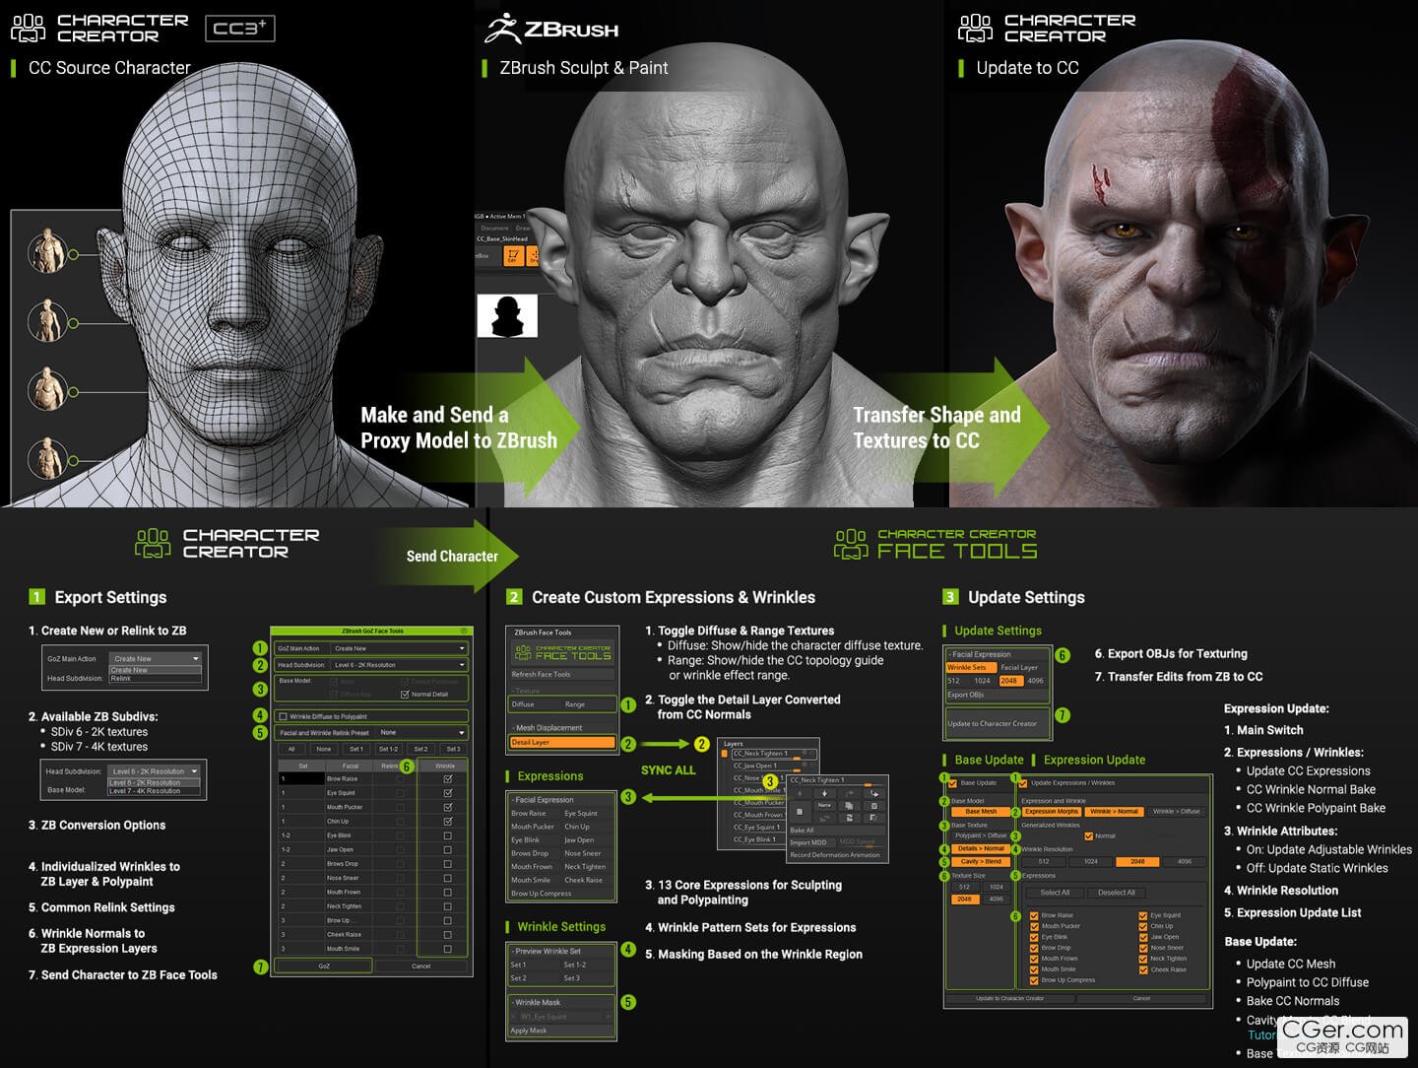1418x1068 pixels.
Task: Toggle the orange Detail Layer button
Action: 562,742
